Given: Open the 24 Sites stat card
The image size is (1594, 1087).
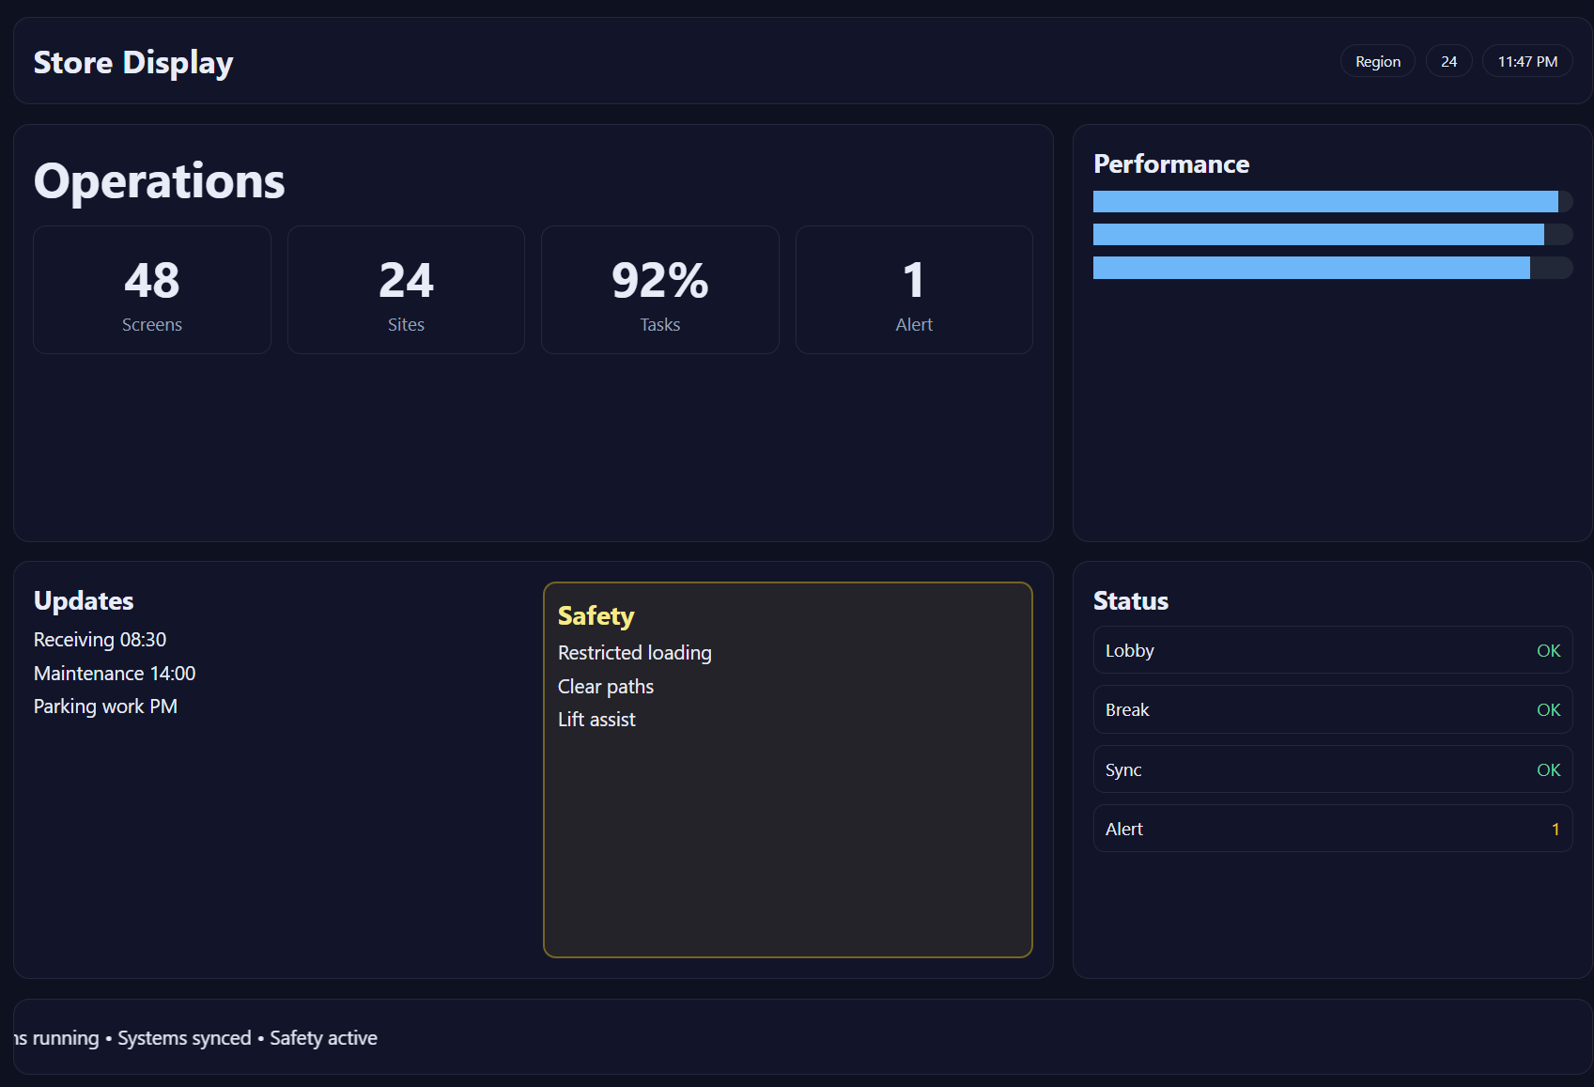Looking at the screenshot, I should tap(406, 289).
